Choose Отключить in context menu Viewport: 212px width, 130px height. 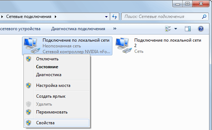(57, 59)
